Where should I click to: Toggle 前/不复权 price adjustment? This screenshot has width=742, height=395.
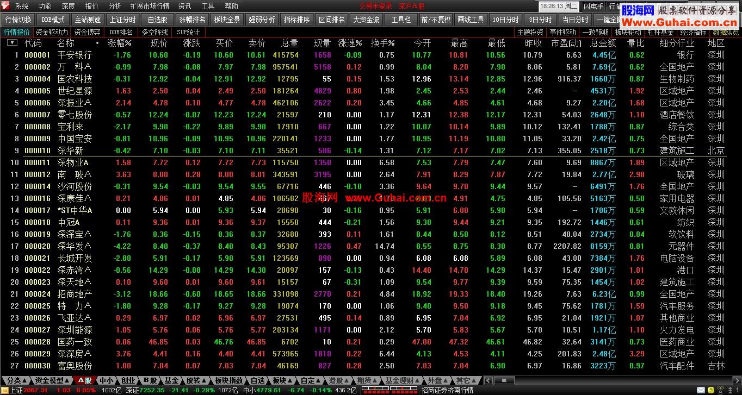tap(436, 20)
